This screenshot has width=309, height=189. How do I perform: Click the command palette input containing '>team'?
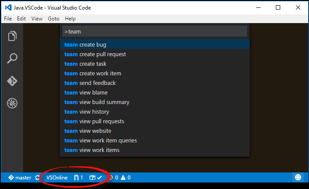click(x=155, y=31)
